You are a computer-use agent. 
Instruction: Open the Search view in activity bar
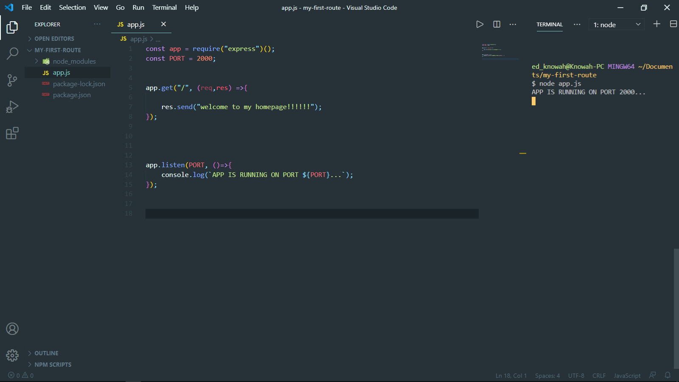pos(12,53)
